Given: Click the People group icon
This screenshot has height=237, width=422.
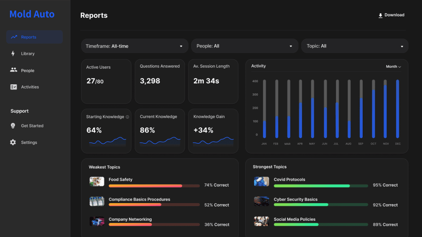Looking at the screenshot, I should [x=14, y=70].
